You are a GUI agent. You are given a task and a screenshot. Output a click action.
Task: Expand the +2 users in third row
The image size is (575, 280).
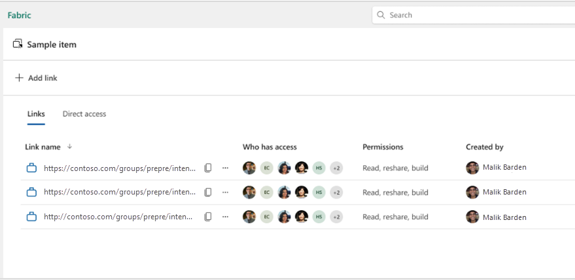(x=336, y=217)
